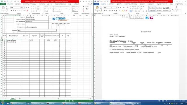The image size is (187, 105).
Task: Click Save icon in Excel quick access toolbar
Action: (5, 1)
